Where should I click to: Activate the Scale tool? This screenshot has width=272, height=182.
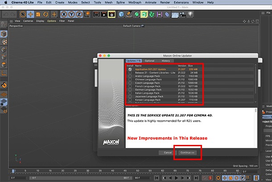pos(38,14)
